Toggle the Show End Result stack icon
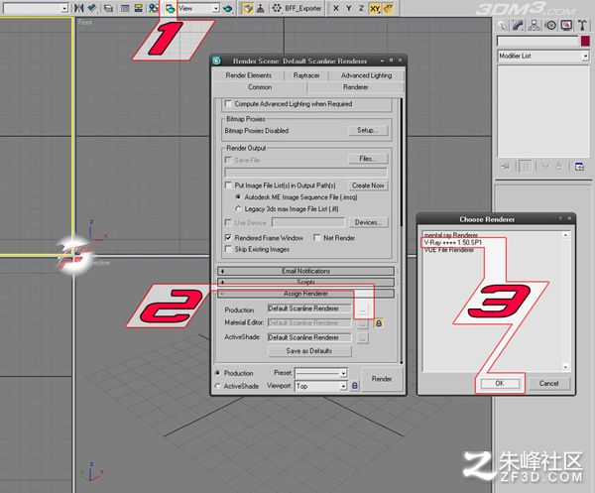This screenshot has width=595, height=493. pyautogui.click(x=526, y=167)
